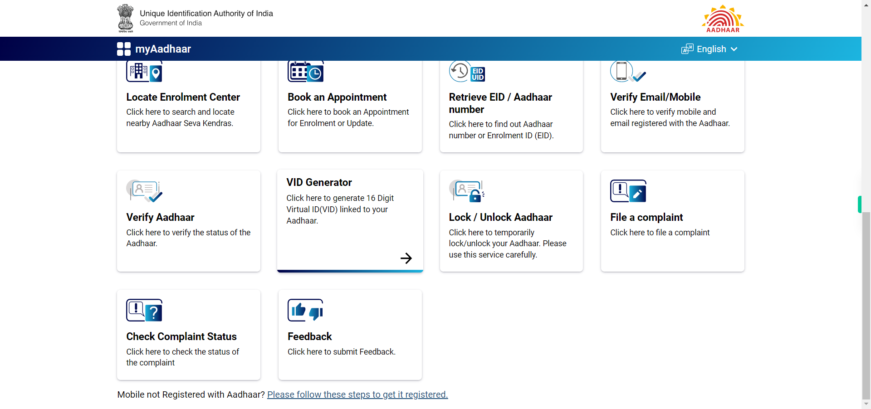Click 'Government of India' subtitle text
The height and width of the screenshot is (409, 871).
click(171, 23)
